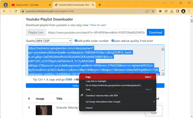
Task: Choose Copy link to highlight
Action: tap(118, 81)
